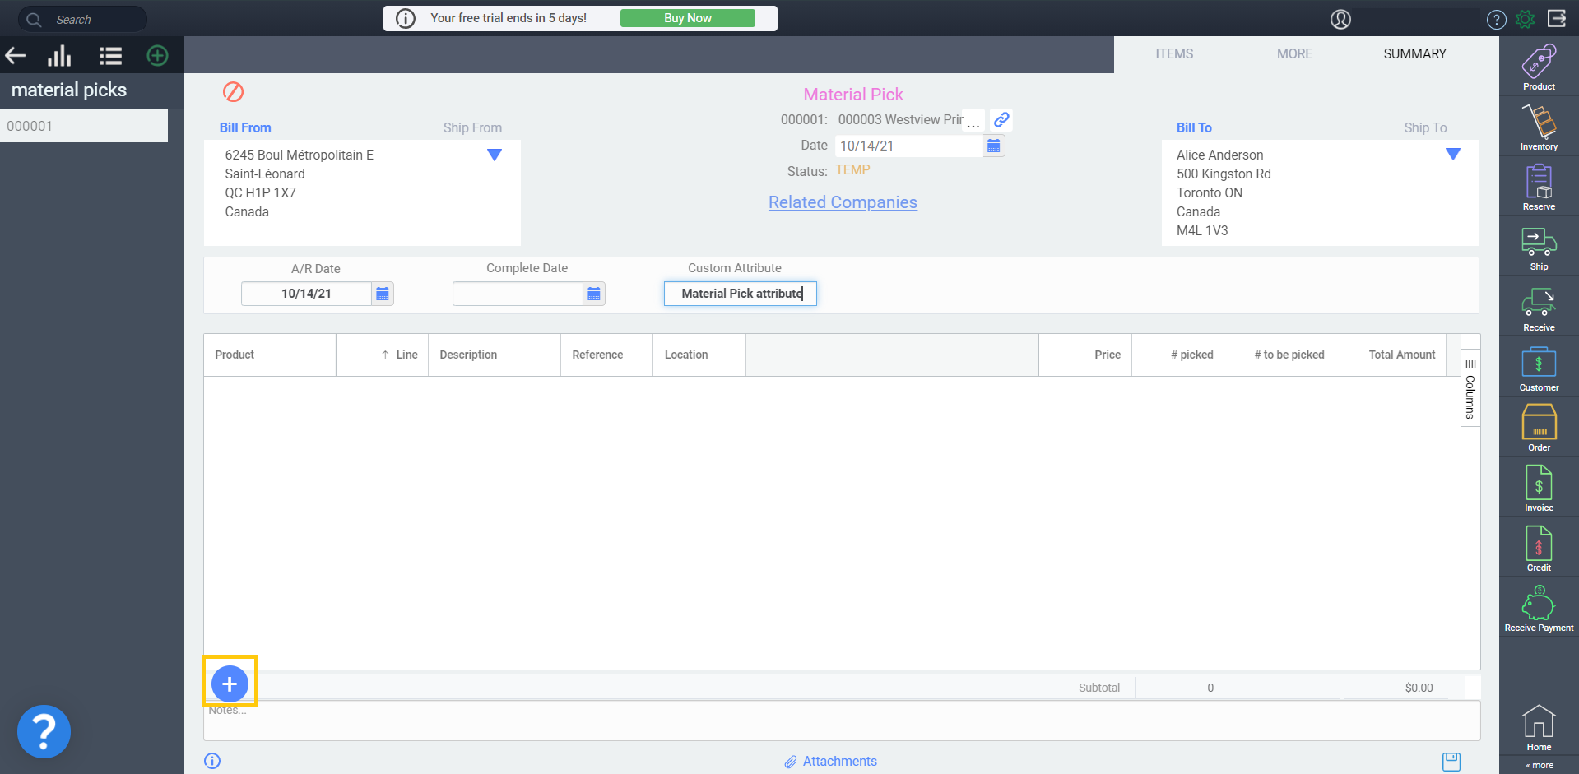Screen dimensions: 1579x774
Task: Switch to the MORE tab
Action: click(1294, 54)
